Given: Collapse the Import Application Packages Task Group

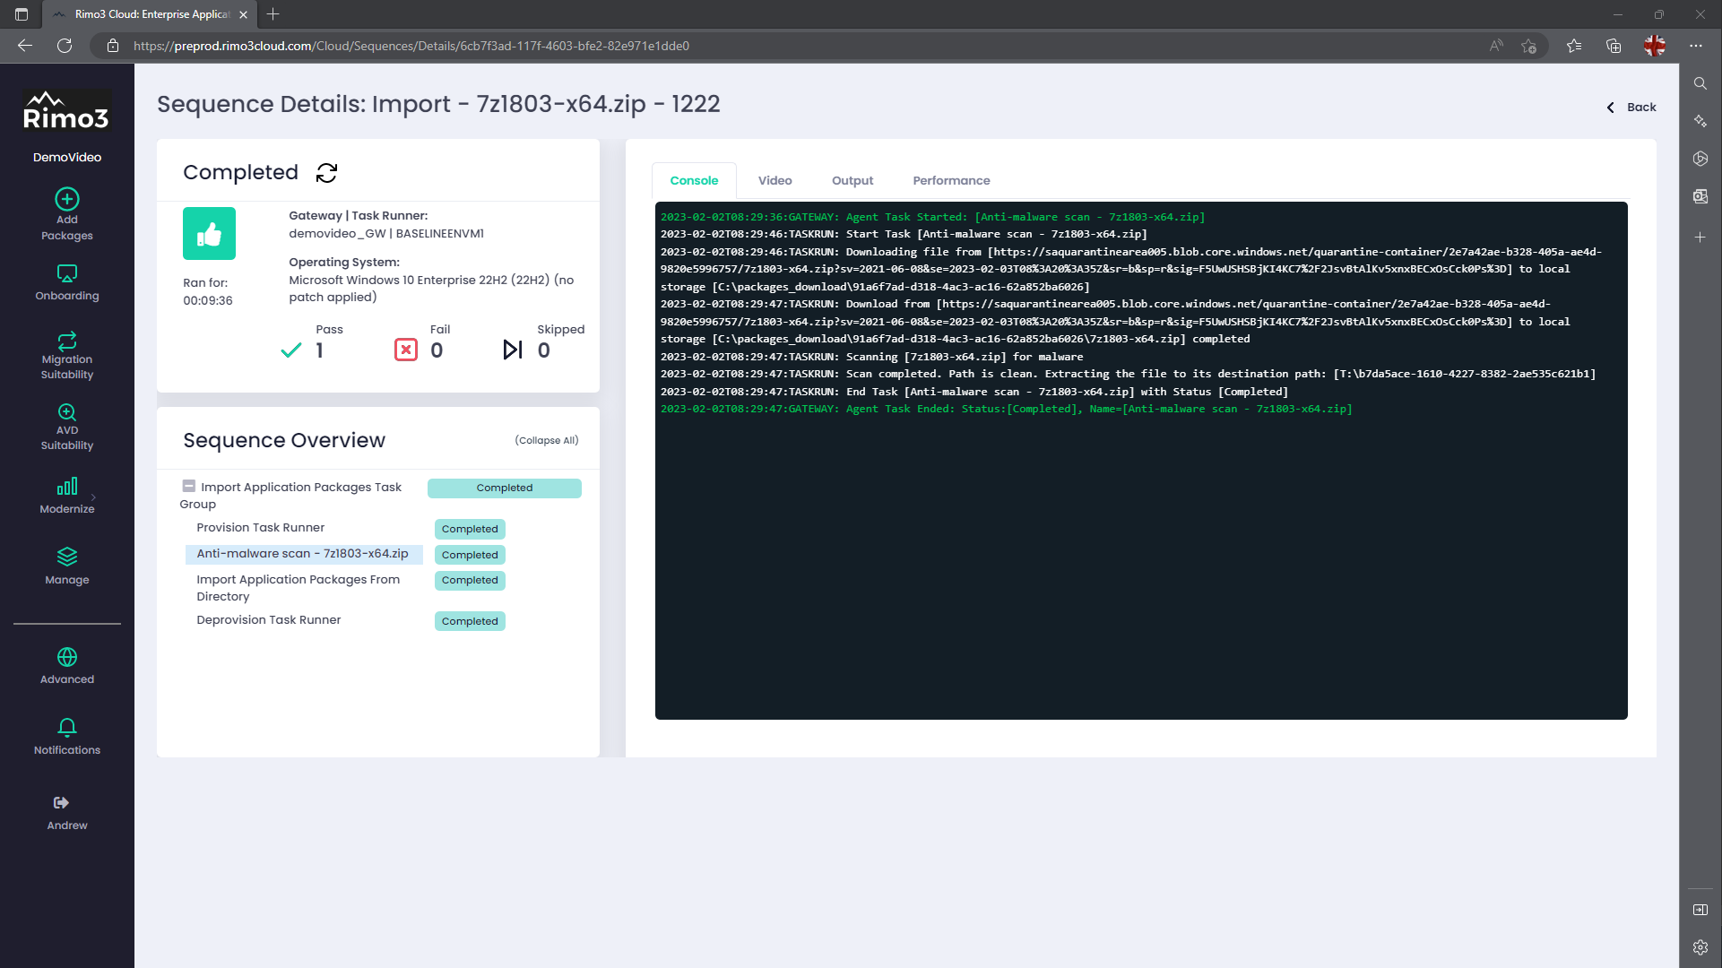Looking at the screenshot, I should point(189,486).
